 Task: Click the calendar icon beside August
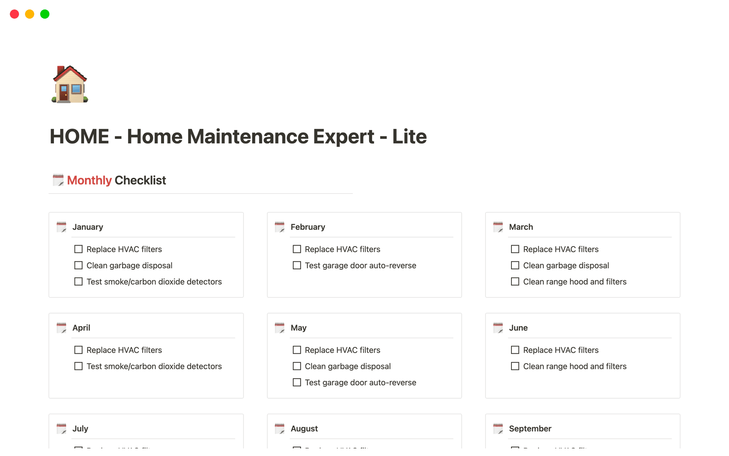(279, 428)
